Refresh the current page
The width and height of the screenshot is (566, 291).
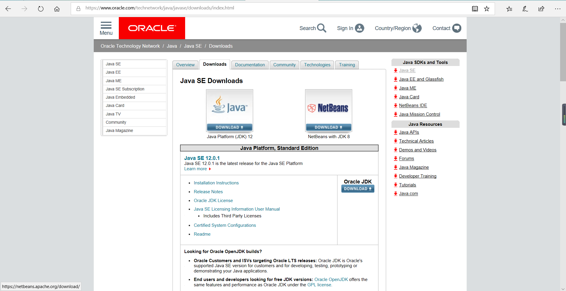point(41,9)
